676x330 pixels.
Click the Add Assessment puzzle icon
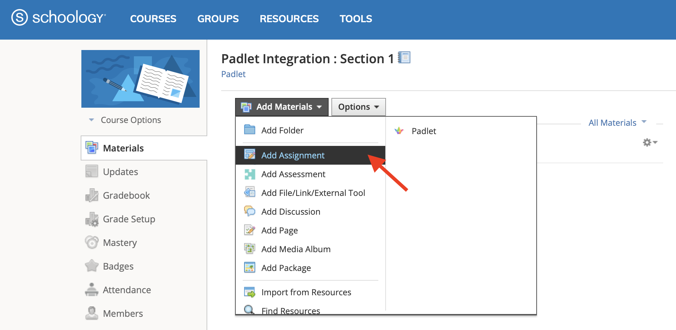250,174
